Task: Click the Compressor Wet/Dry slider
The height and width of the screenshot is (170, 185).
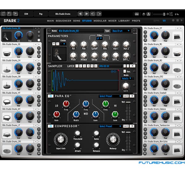Action: 128,141
